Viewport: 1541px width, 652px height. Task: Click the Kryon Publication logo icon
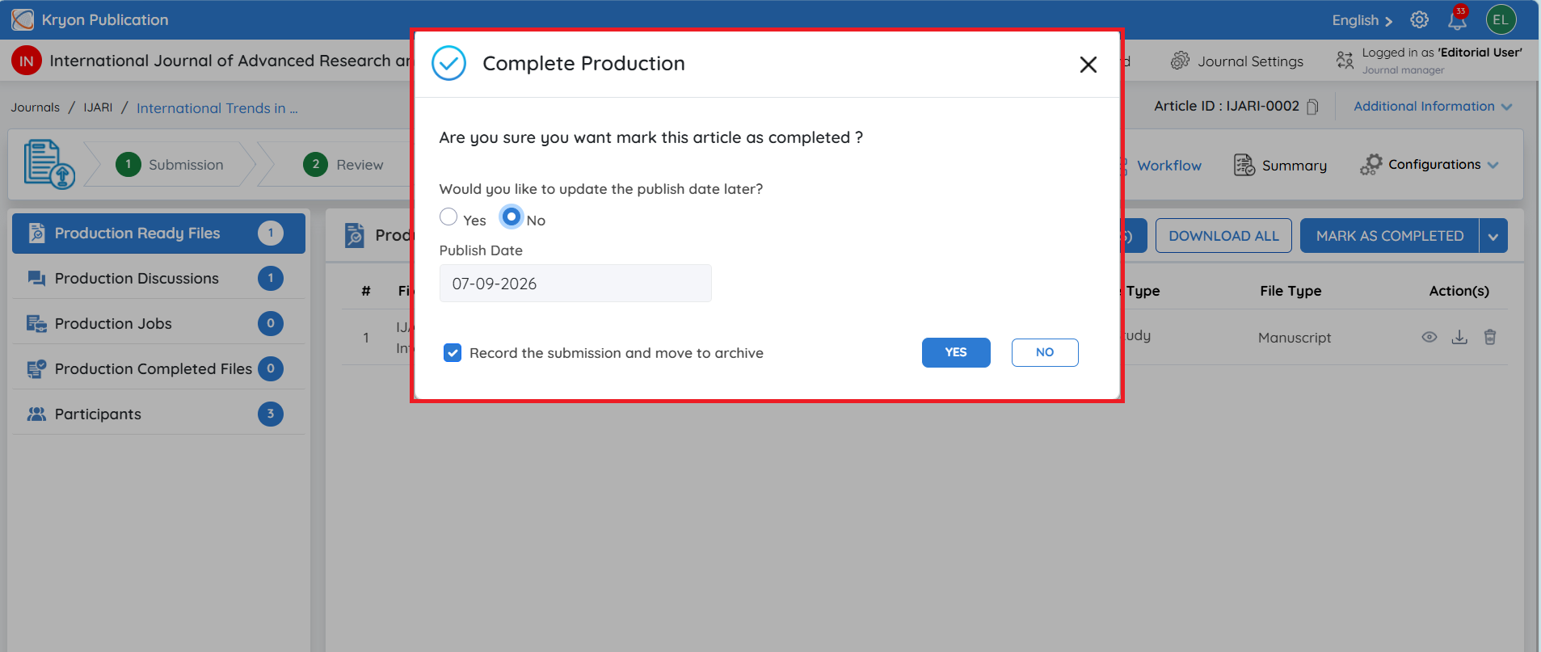point(23,19)
